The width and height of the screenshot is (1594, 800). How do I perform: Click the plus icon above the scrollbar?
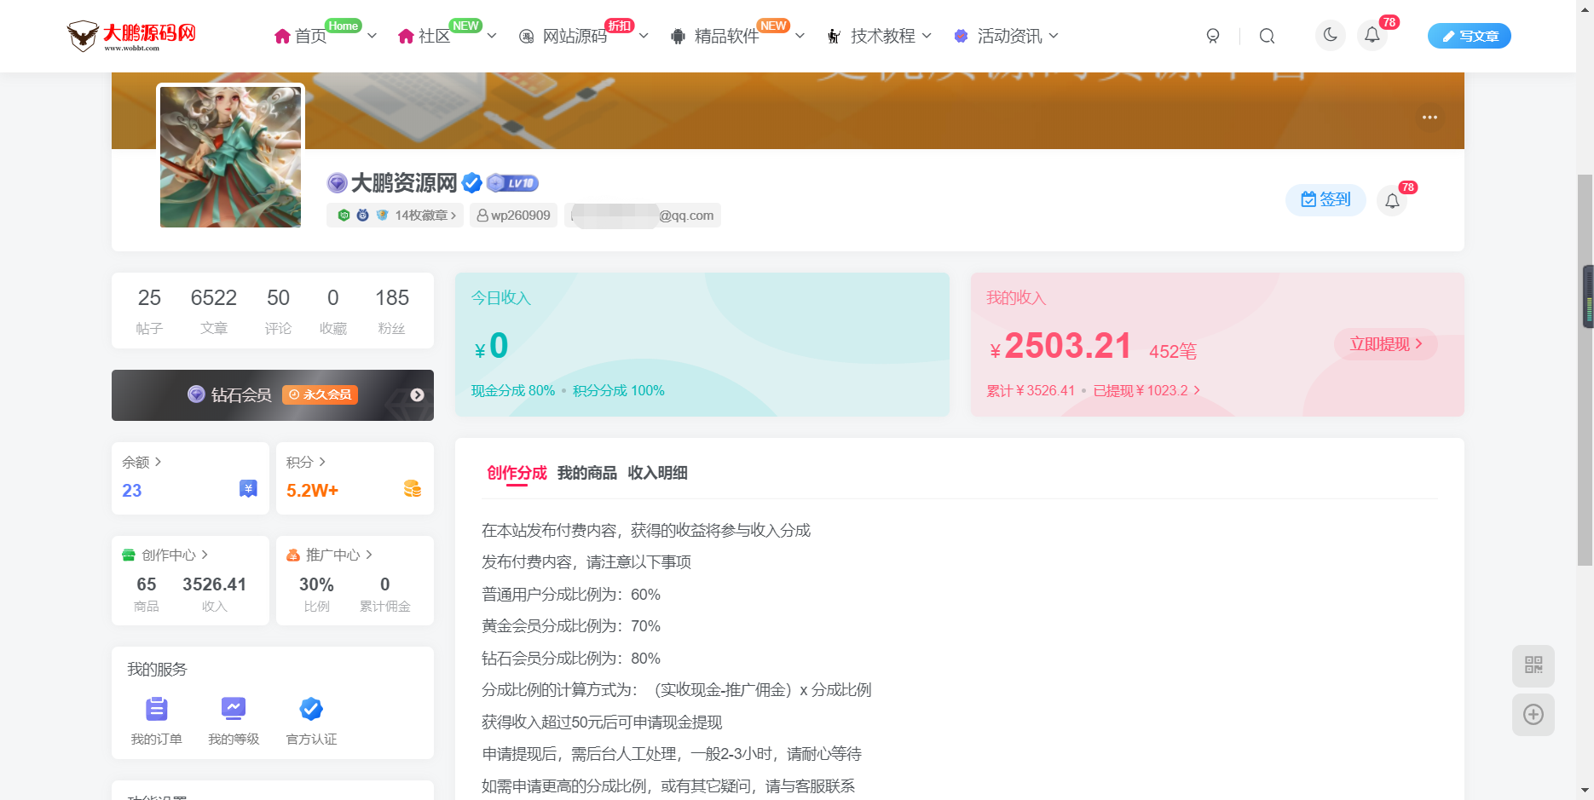tap(1533, 715)
